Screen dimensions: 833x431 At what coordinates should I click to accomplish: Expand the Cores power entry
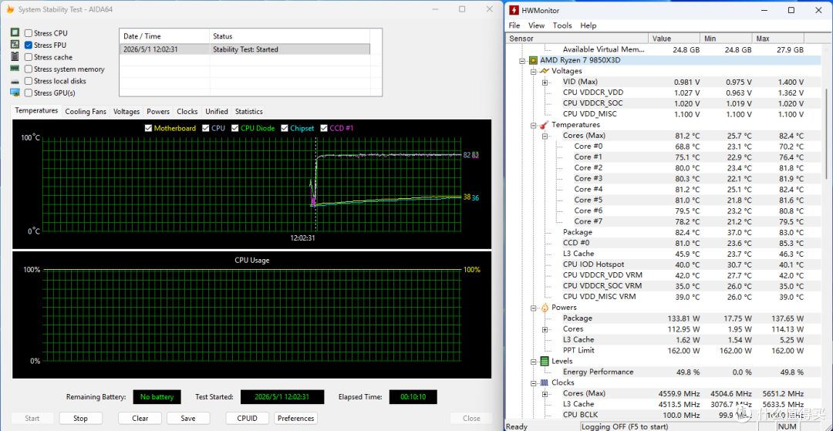coord(545,329)
